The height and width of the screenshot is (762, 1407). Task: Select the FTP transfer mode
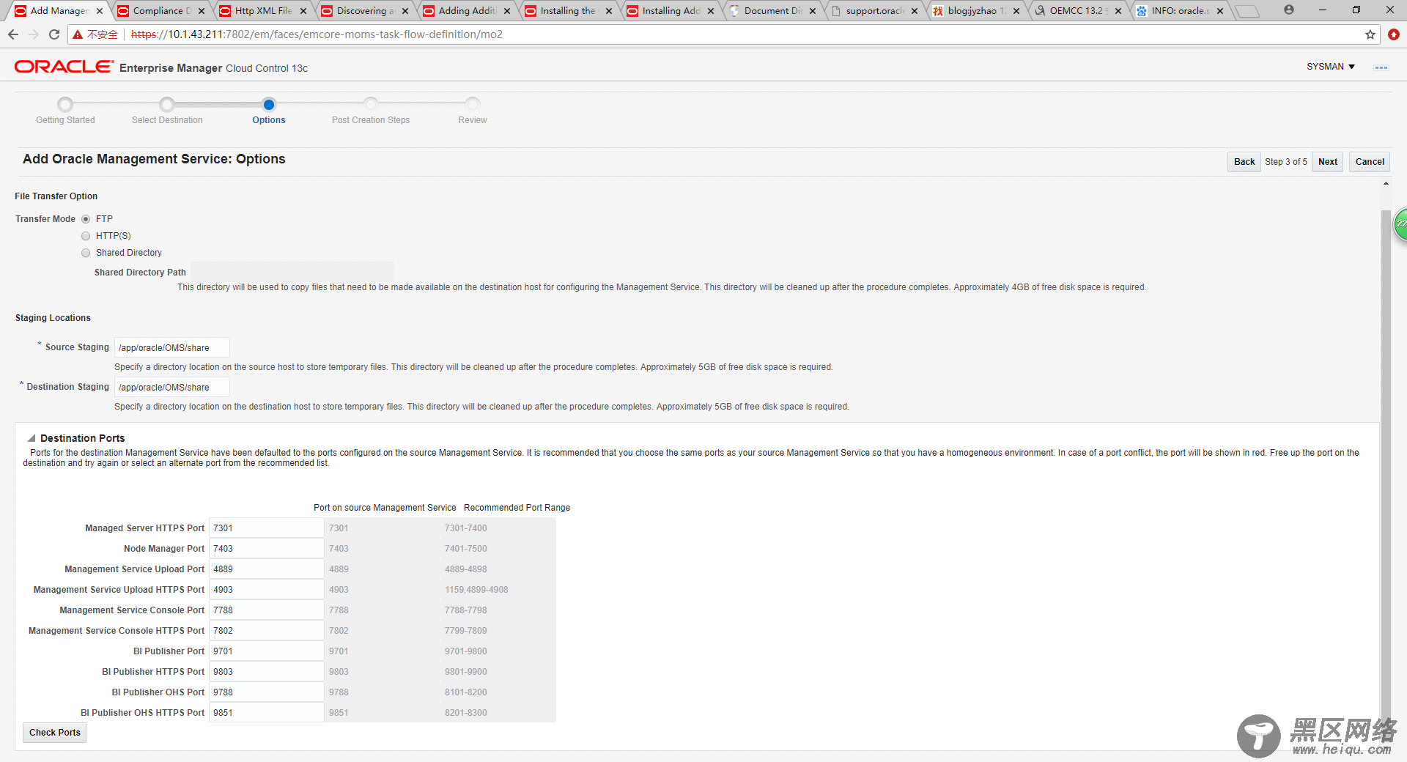click(86, 219)
